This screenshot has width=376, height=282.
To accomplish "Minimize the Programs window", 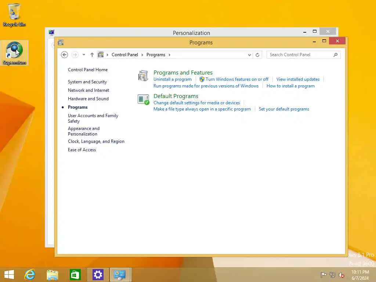I will click(314, 41).
